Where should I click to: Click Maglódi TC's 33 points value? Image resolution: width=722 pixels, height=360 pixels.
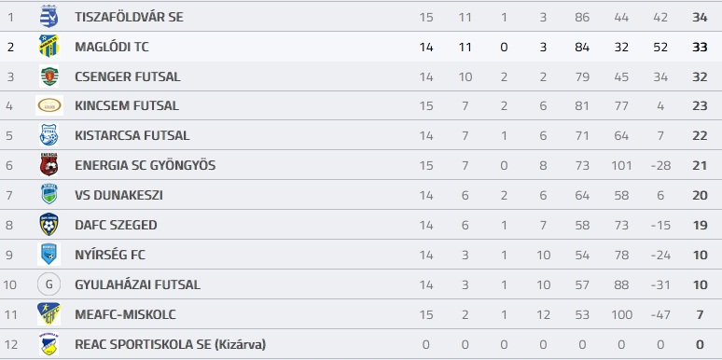[x=700, y=47]
